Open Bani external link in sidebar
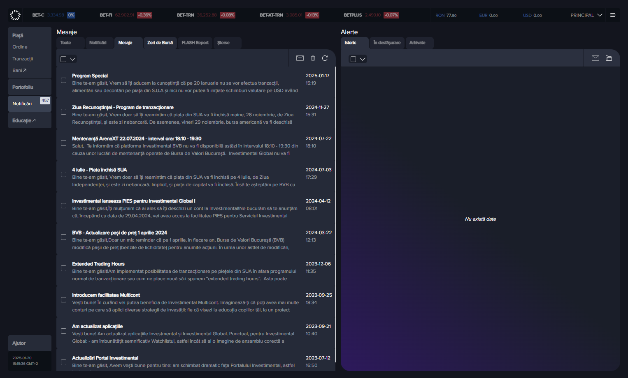The height and width of the screenshot is (378, 628). 19,70
